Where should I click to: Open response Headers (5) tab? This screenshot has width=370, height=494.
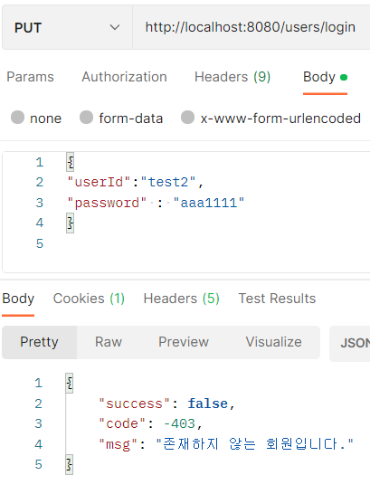click(181, 299)
